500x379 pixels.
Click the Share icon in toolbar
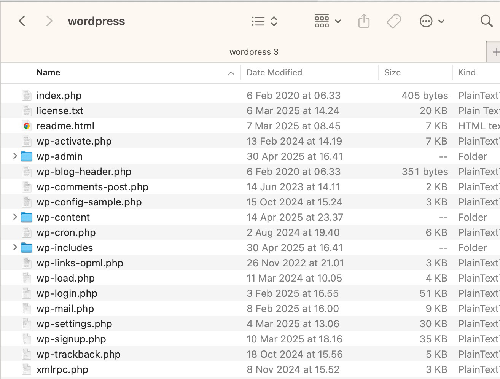[x=364, y=21]
